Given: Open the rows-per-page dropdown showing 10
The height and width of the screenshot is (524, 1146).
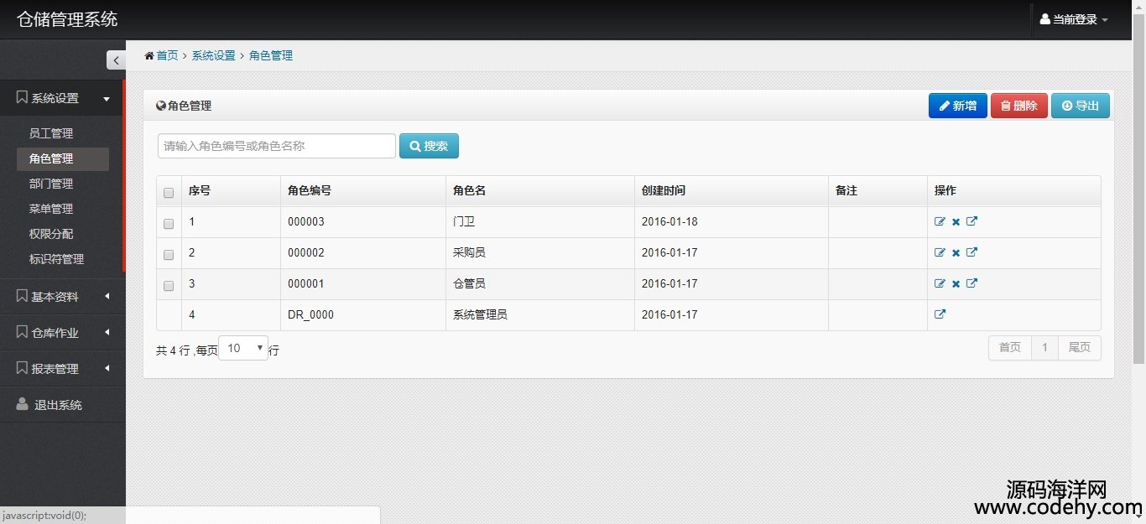Looking at the screenshot, I should click(243, 348).
